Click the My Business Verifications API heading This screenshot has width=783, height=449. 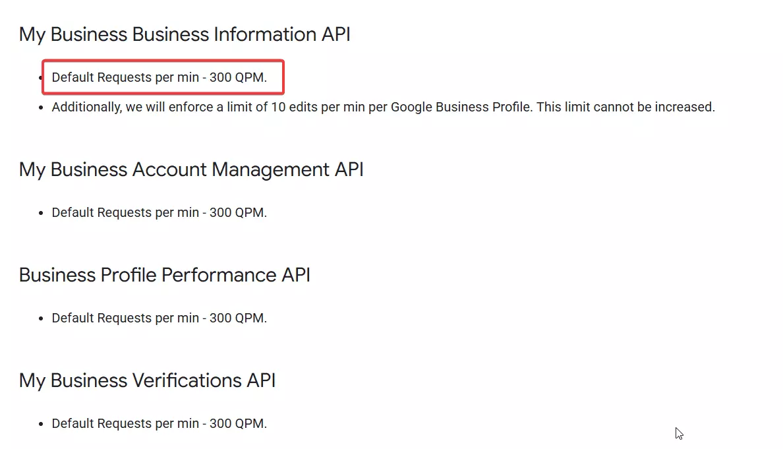147,380
